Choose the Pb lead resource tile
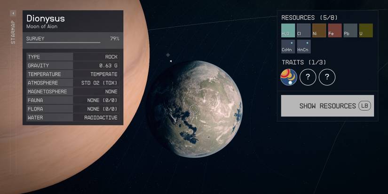Screen dimensions: 388x194 coord(350,31)
